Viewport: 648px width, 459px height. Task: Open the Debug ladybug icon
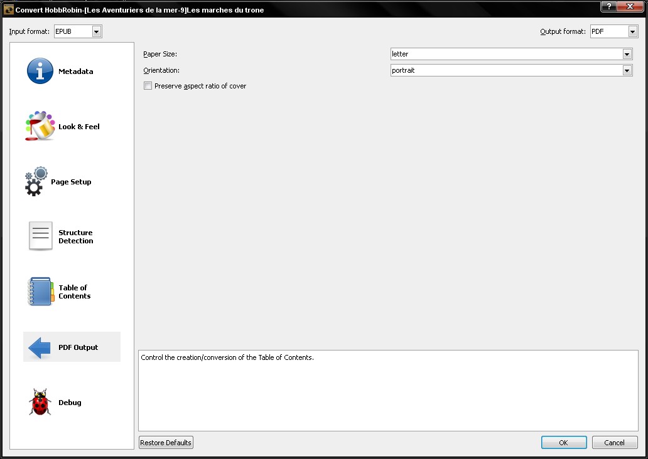coord(40,401)
